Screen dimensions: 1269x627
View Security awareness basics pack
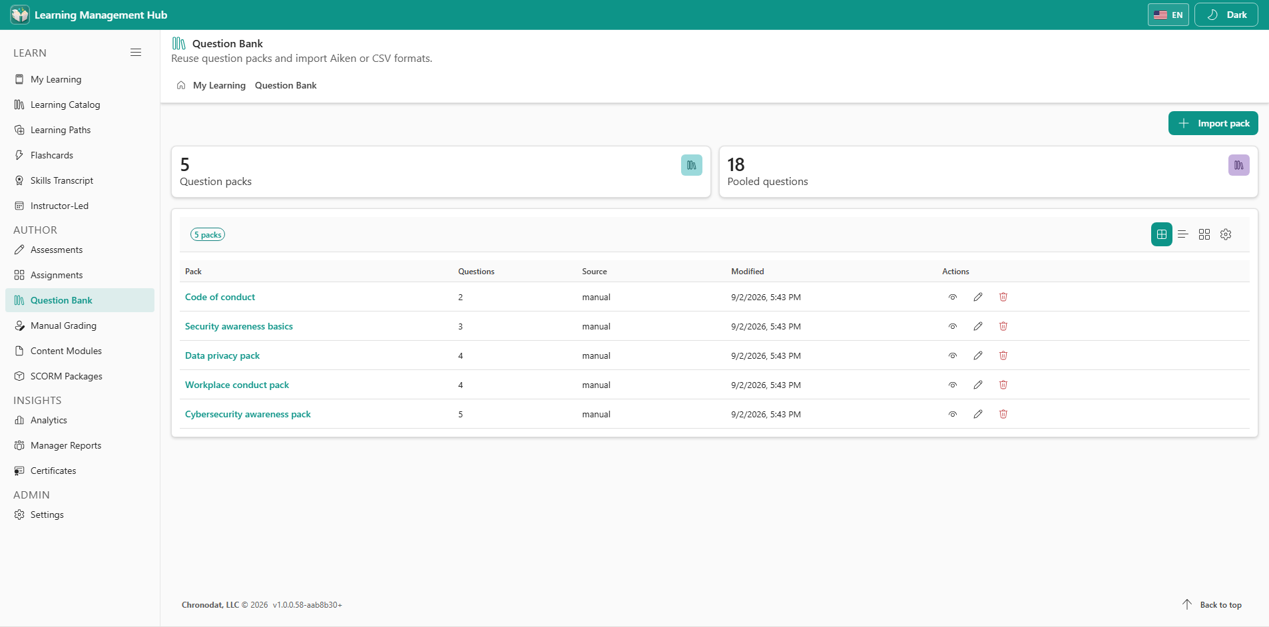(x=953, y=326)
